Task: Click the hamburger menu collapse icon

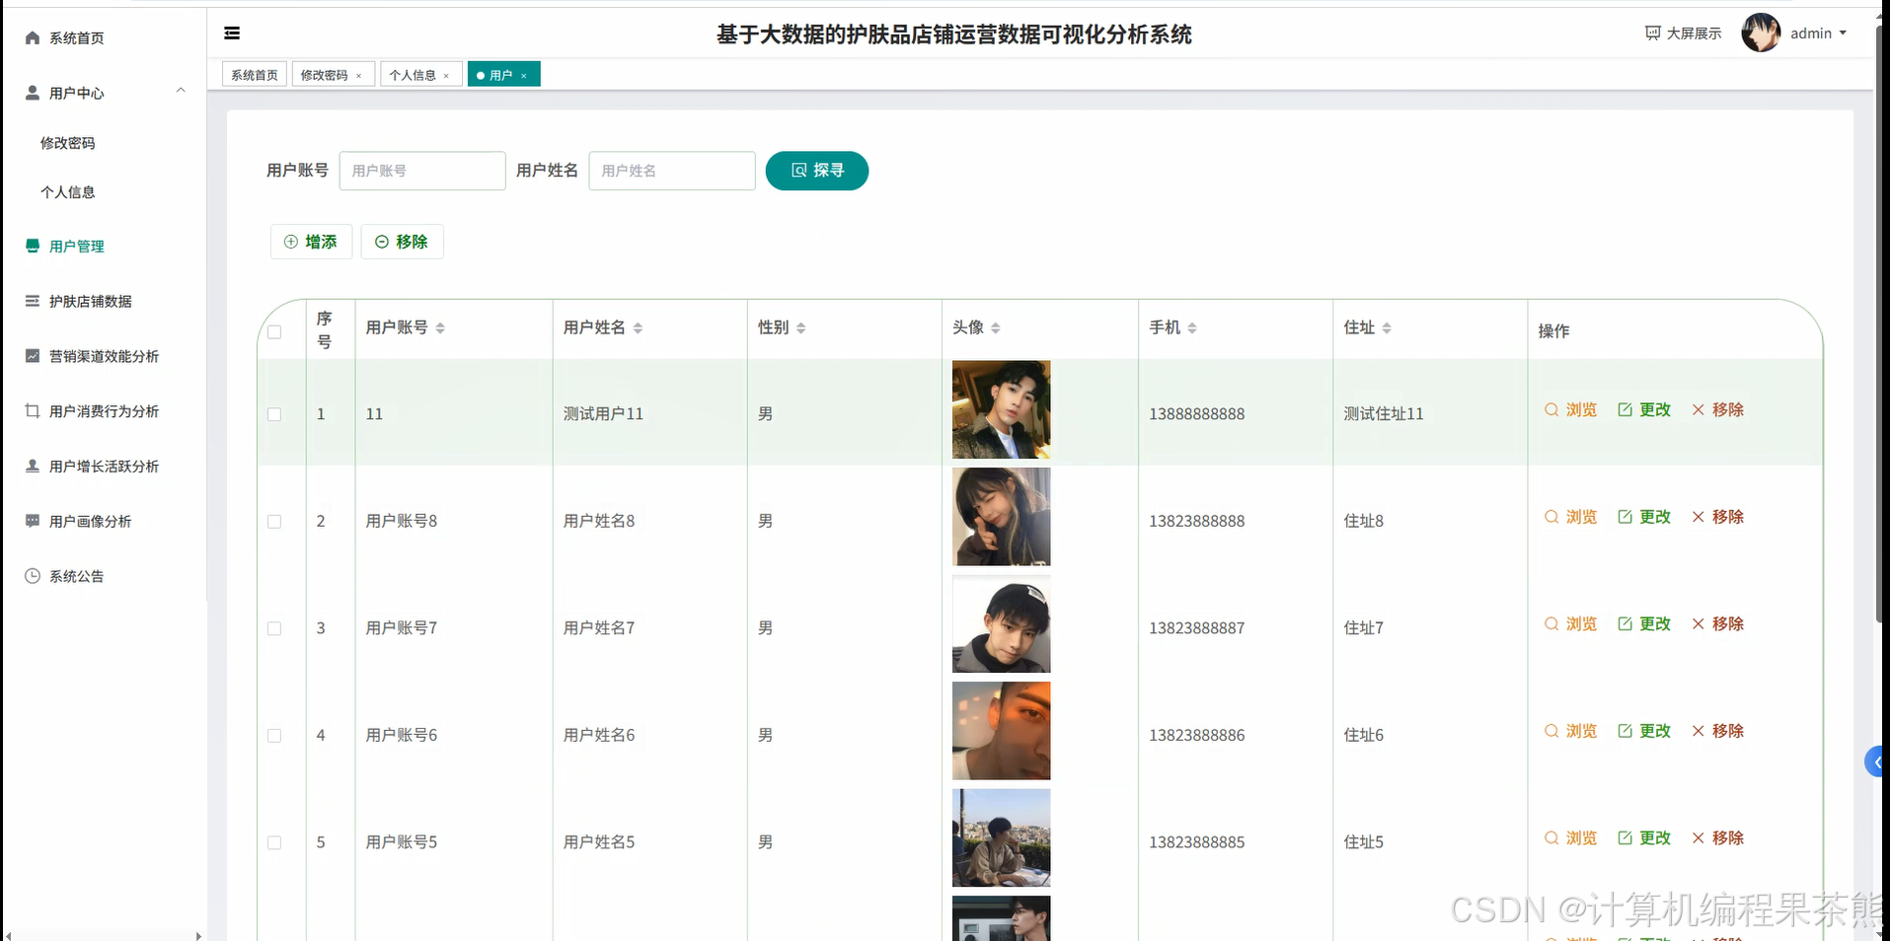Action: (232, 34)
